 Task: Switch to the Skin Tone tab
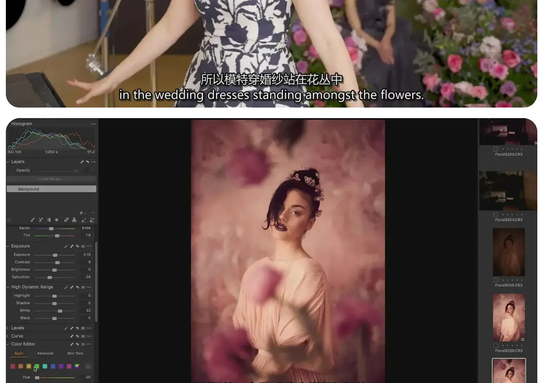tap(75, 354)
